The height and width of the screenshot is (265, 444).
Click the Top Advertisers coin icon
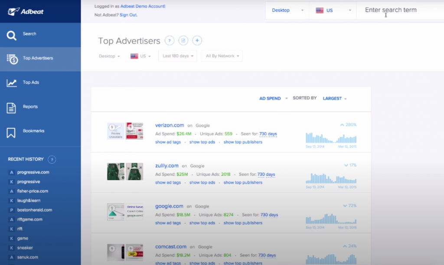[x=12, y=59]
